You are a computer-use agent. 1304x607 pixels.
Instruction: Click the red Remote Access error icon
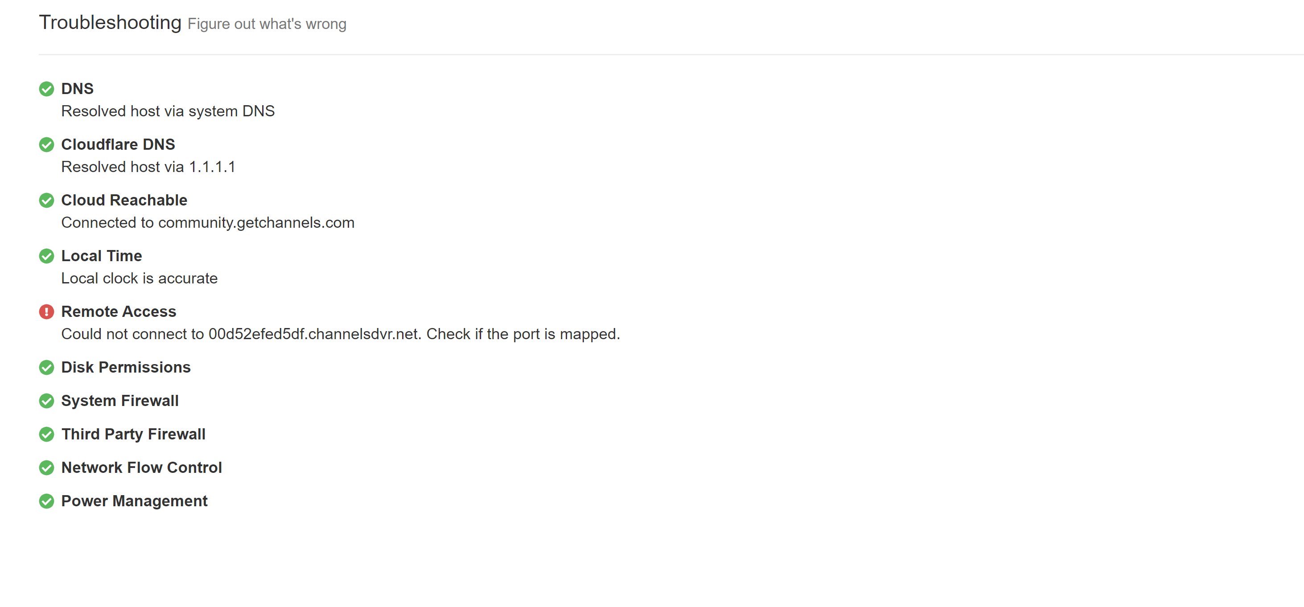(x=46, y=312)
